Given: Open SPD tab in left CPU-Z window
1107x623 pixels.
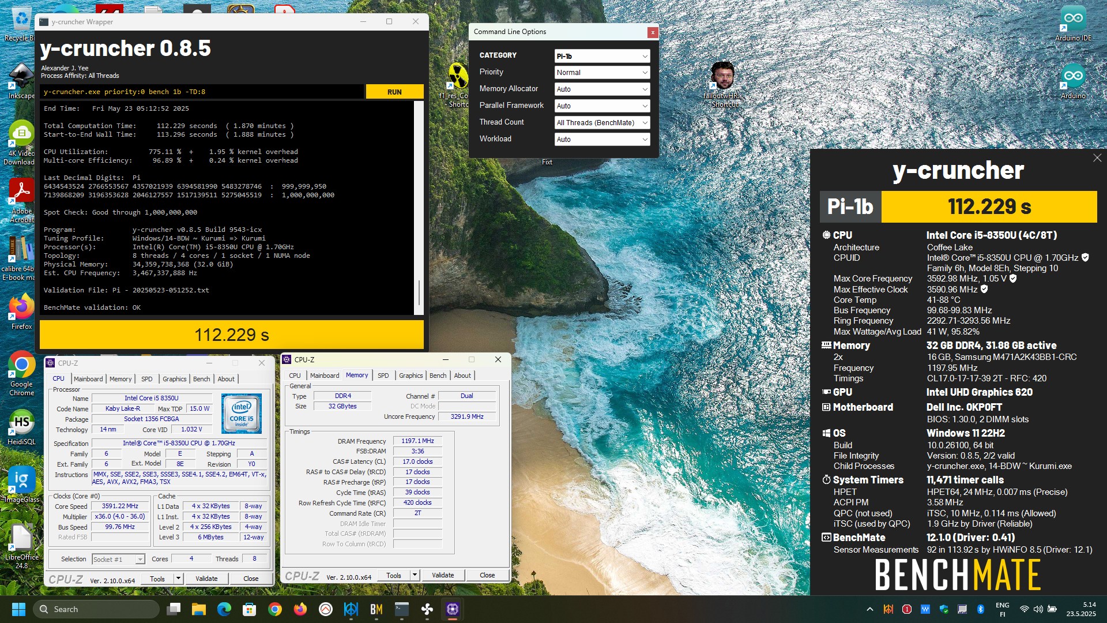Looking at the screenshot, I should (147, 379).
